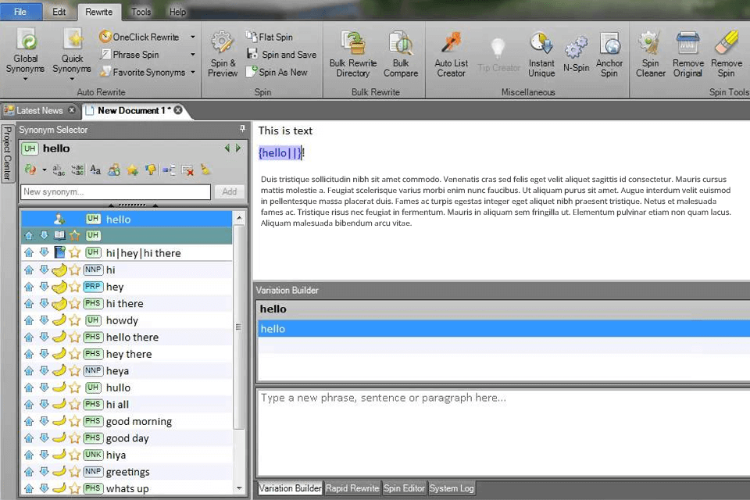Switch to the Rapid Rewrite tab
Screen dimensions: 750x500
352,488
